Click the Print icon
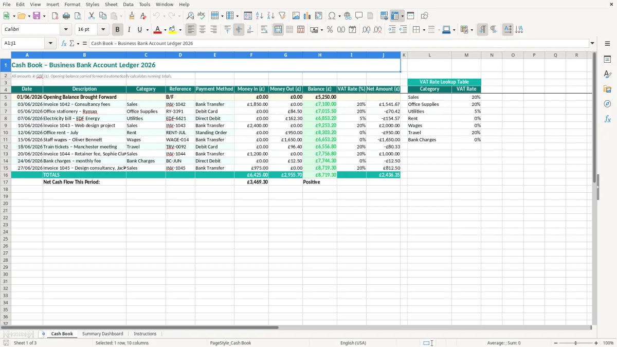Screen dimensions: 617x347 [x=66, y=16]
